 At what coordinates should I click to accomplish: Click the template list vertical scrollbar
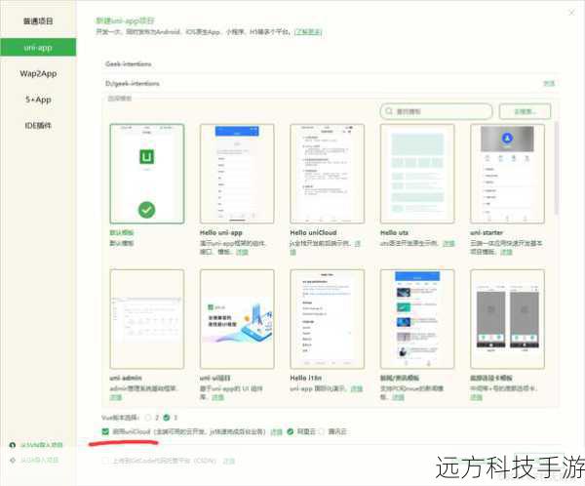click(557, 168)
